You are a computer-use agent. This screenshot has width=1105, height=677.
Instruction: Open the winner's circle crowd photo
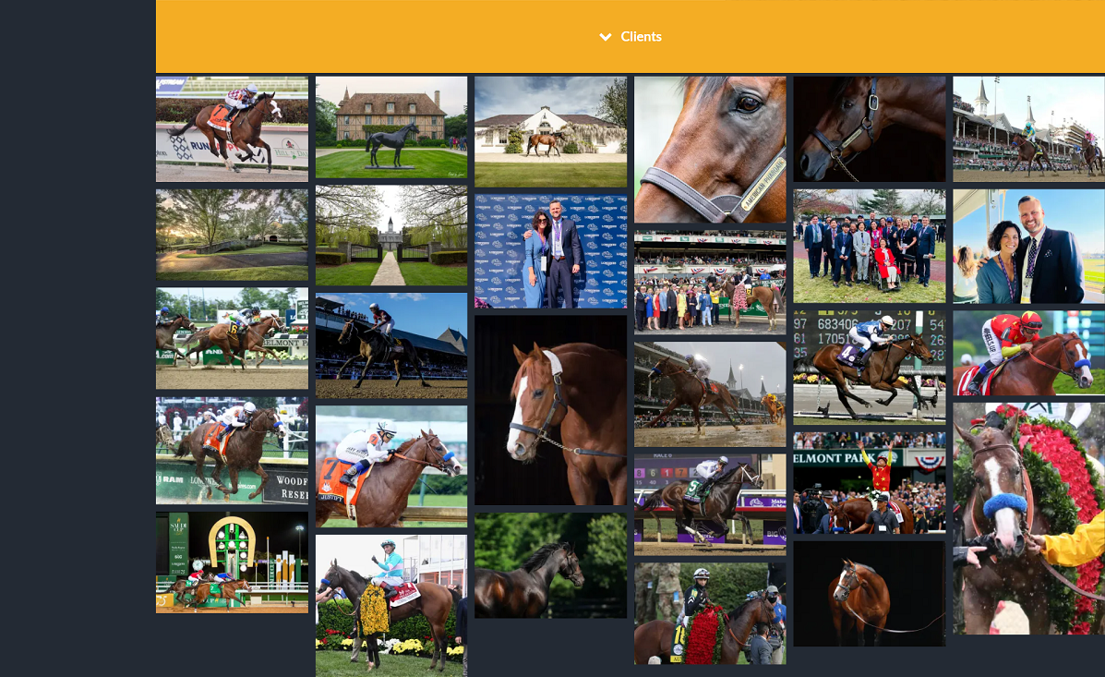coord(710,283)
